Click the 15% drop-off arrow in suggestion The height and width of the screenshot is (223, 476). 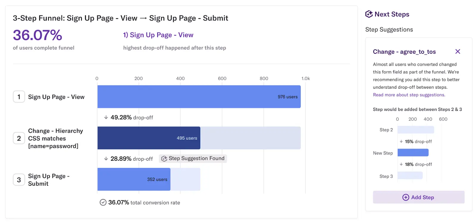(x=401, y=141)
